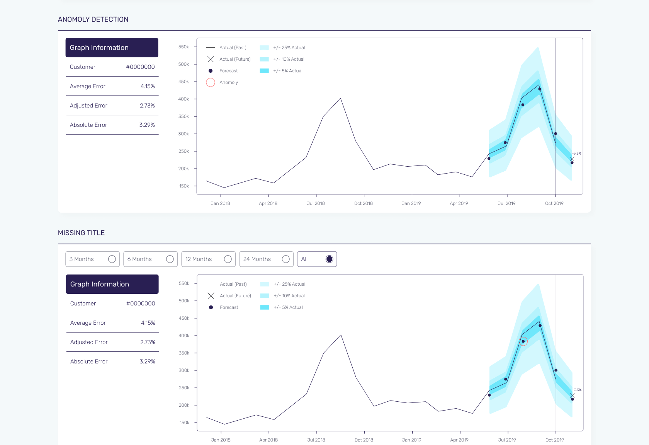Click the +/- 25% Actual swatch in top legend
Viewport: 649px width, 445px height.
tap(264, 48)
